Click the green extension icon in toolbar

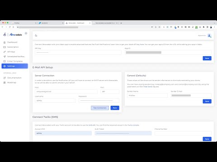point(196,27)
